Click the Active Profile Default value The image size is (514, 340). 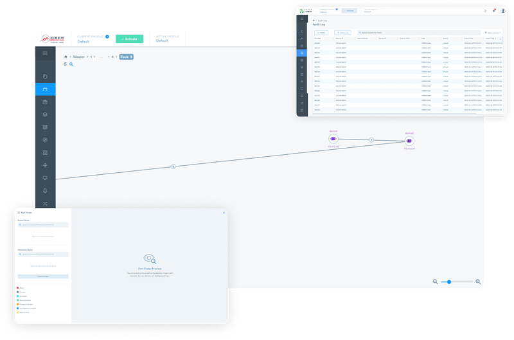[163, 40]
